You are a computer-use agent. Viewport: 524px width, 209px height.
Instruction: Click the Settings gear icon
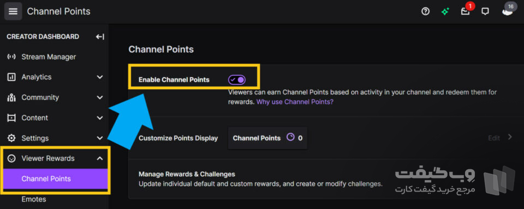tap(11, 138)
